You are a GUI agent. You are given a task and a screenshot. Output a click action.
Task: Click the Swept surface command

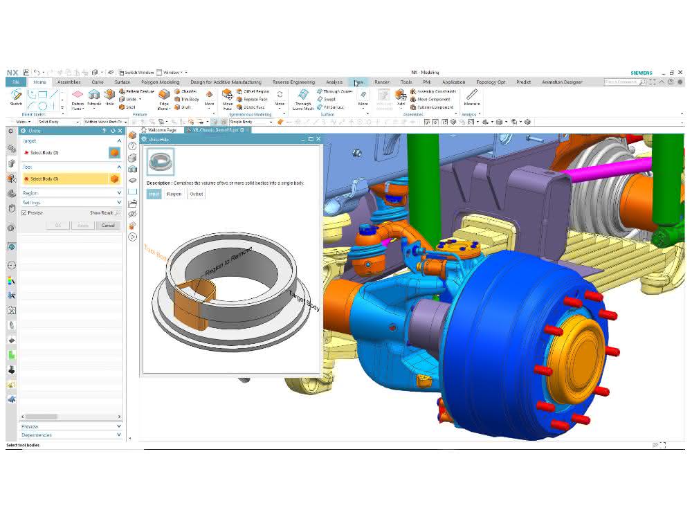pos(326,99)
